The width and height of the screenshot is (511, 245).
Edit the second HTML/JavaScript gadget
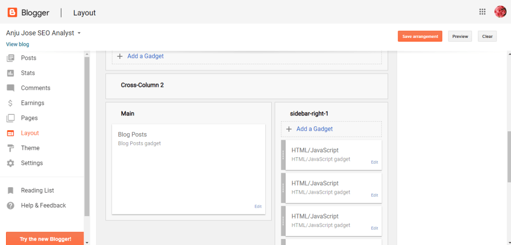[x=375, y=195]
